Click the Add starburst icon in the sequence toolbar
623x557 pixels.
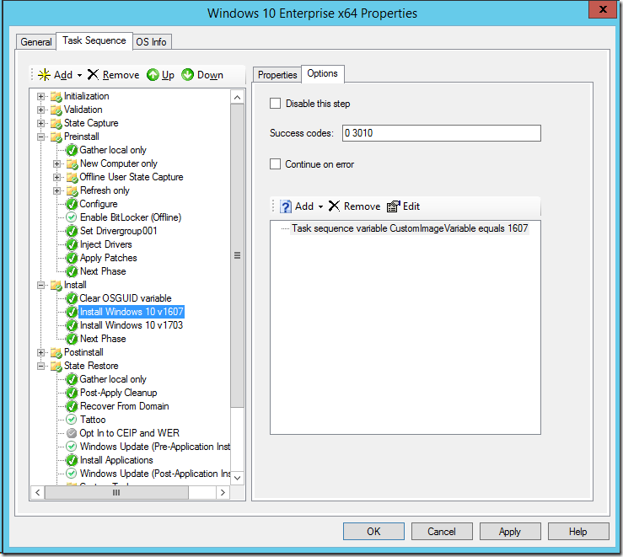tap(44, 75)
